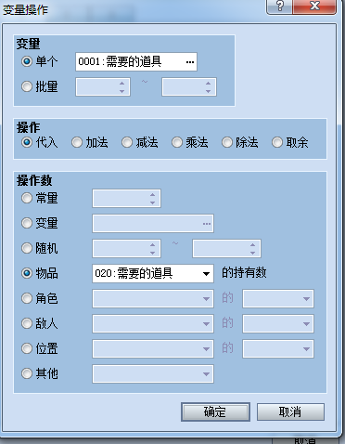
Task: Choose the 乘法 multiplication operation
Action: [x=177, y=142]
